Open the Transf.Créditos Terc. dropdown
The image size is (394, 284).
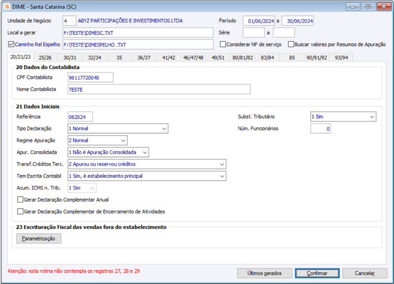[147, 164]
